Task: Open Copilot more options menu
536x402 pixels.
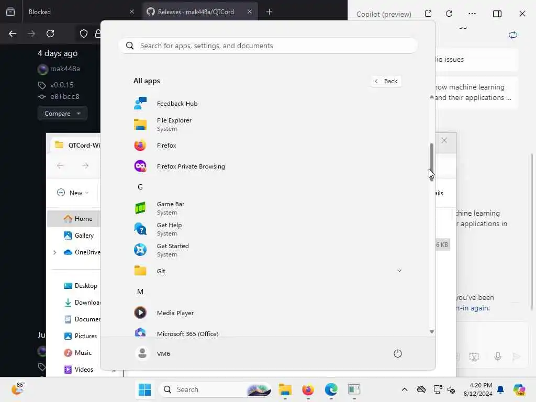Action: (x=472, y=14)
